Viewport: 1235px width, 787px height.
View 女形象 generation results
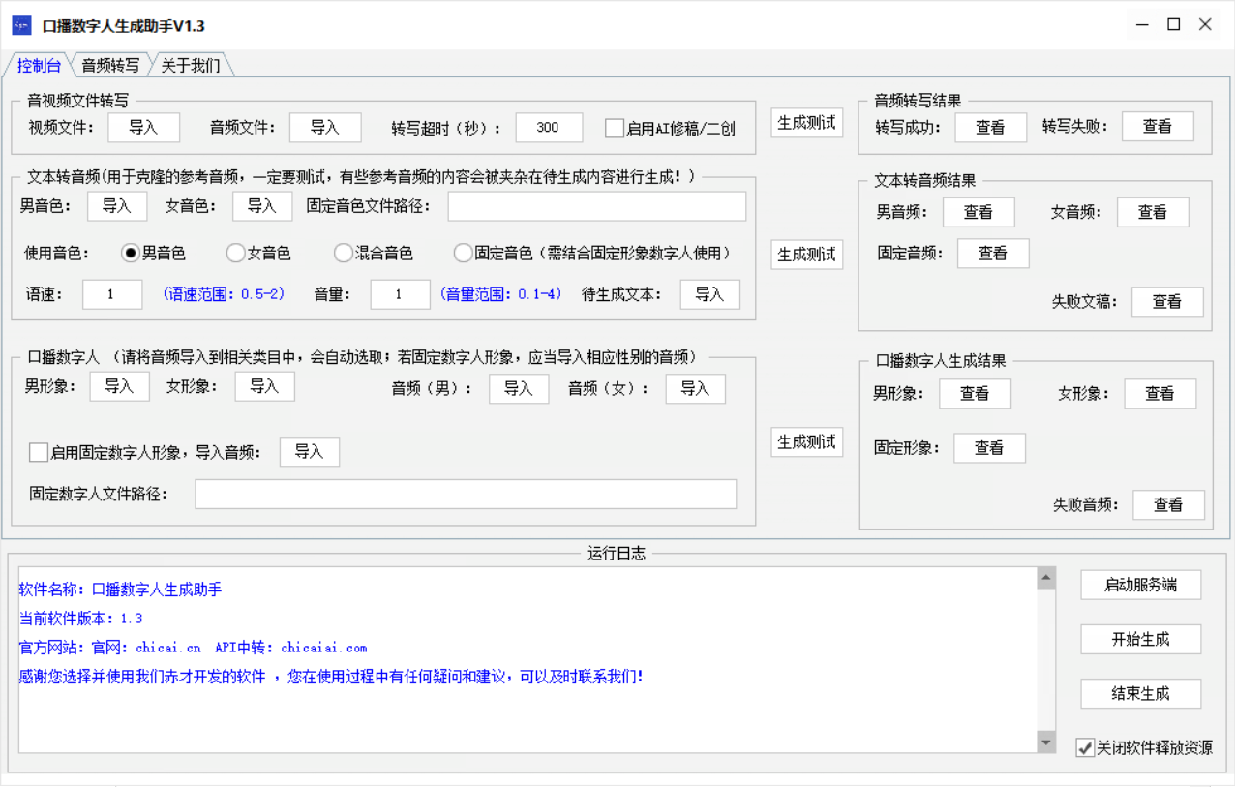[1160, 393]
